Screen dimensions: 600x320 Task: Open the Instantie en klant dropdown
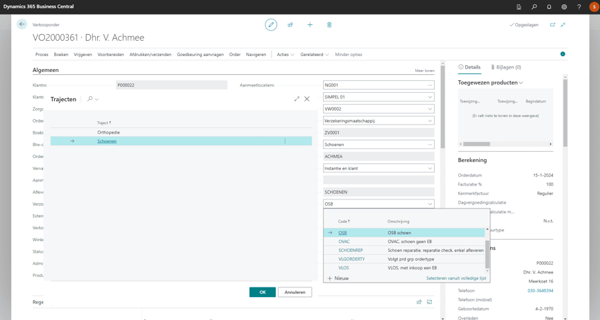(x=430, y=168)
